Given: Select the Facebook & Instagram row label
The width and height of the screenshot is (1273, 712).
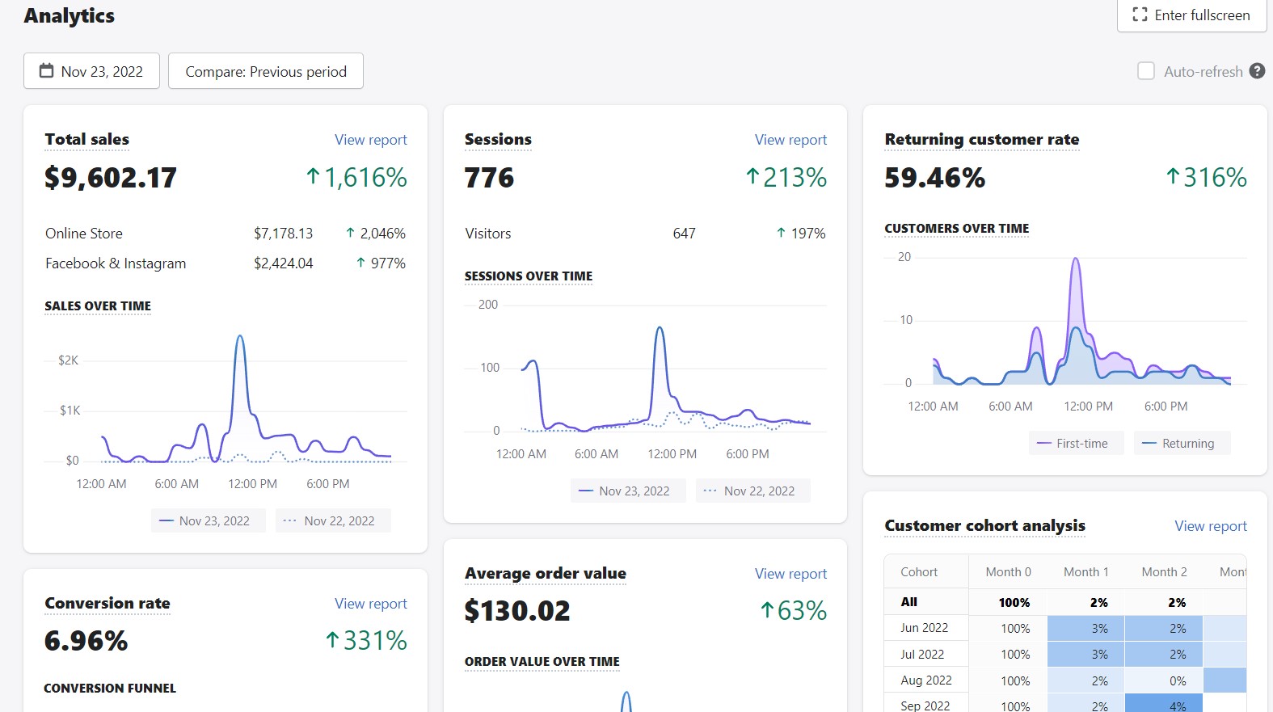Looking at the screenshot, I should (x=116, y=263).
